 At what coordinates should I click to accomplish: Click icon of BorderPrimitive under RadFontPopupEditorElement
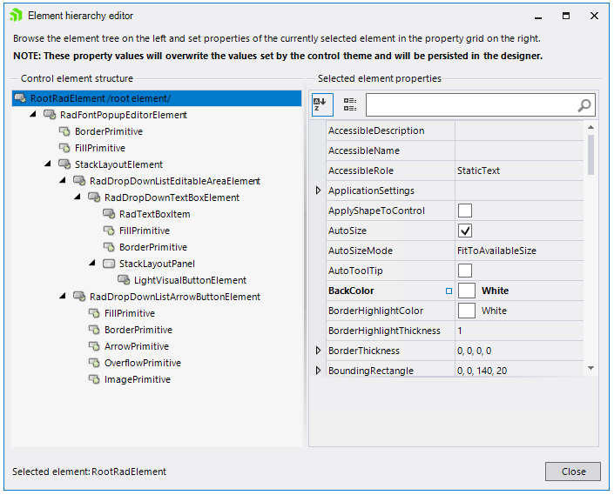tap(64, 131)
